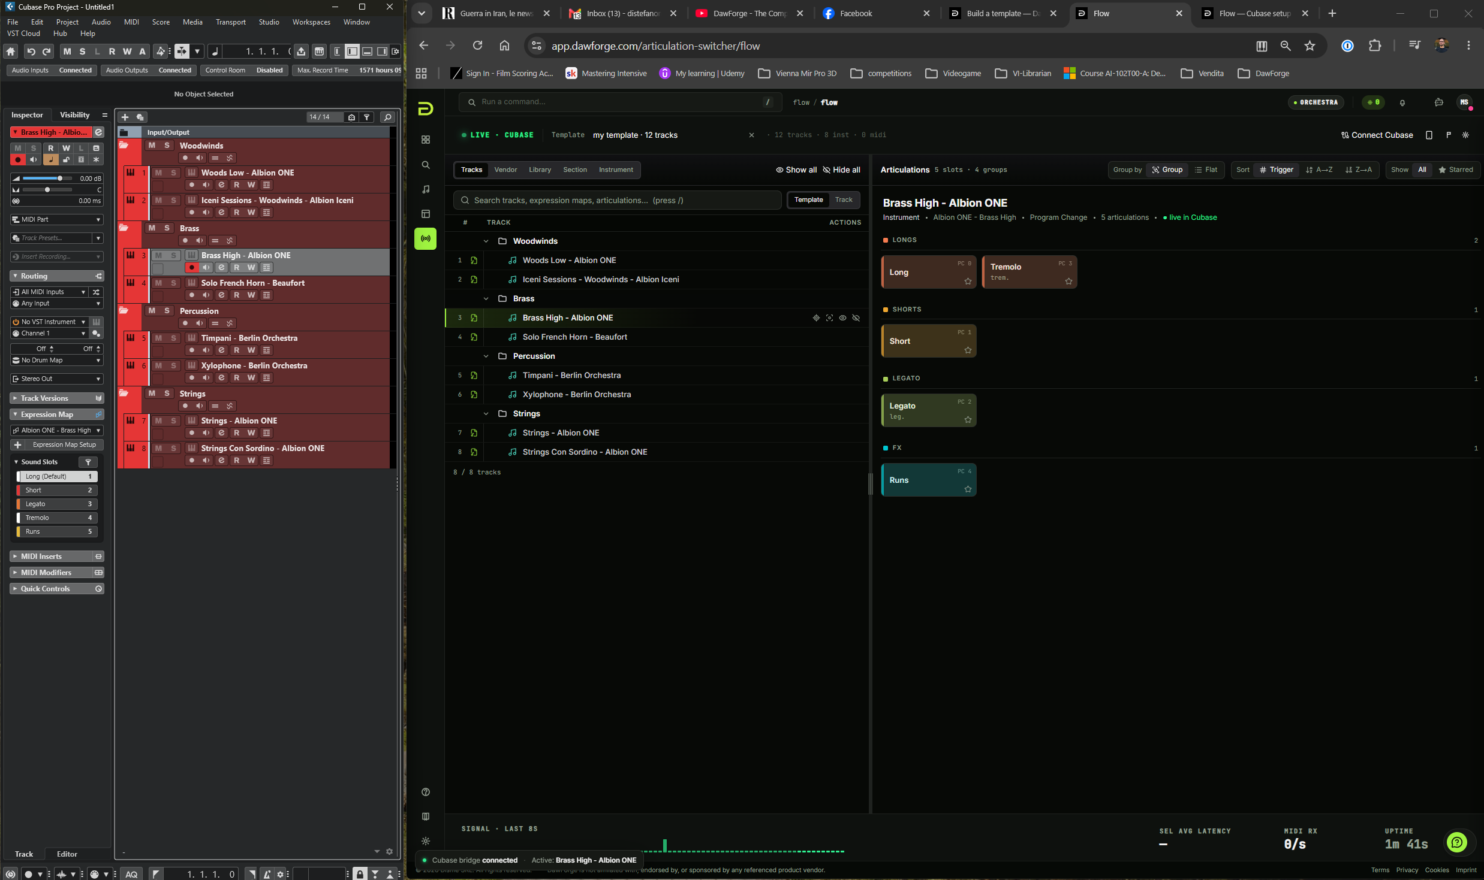
Task: Click the Add Track plus button in Cubase
Action: click(x=125, y=117)
